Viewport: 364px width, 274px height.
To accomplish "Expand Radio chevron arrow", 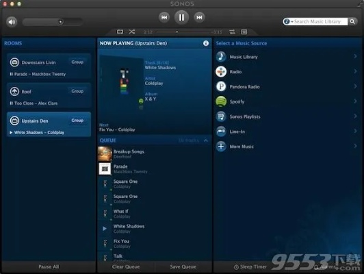I will [x=355, y=71].
